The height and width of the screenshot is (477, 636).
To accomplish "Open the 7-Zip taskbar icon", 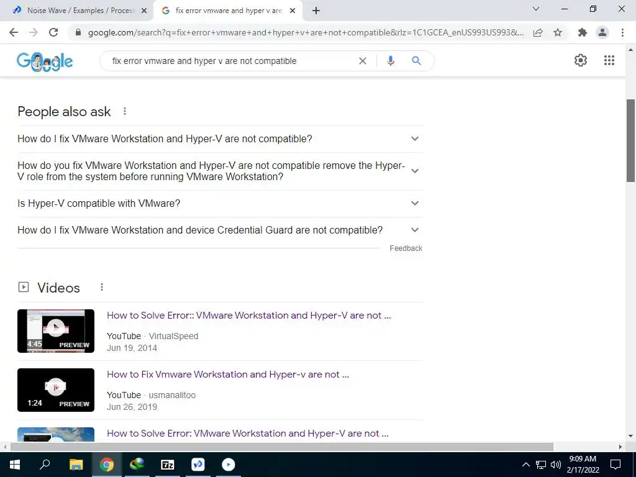I will tap(168, 465).
